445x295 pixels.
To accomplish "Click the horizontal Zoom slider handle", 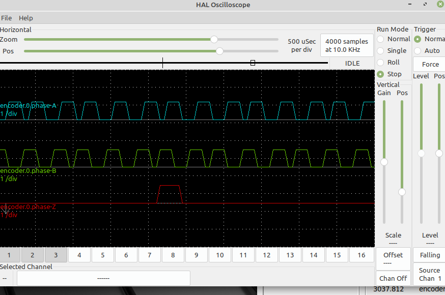I will (x=214, y=39).
